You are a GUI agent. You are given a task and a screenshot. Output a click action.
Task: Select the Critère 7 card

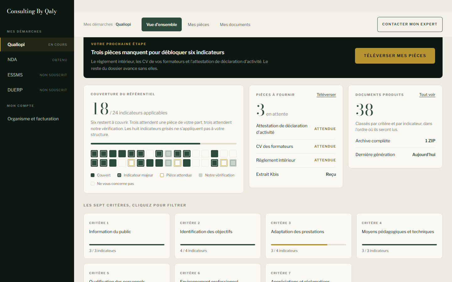[x=309, y=273]
